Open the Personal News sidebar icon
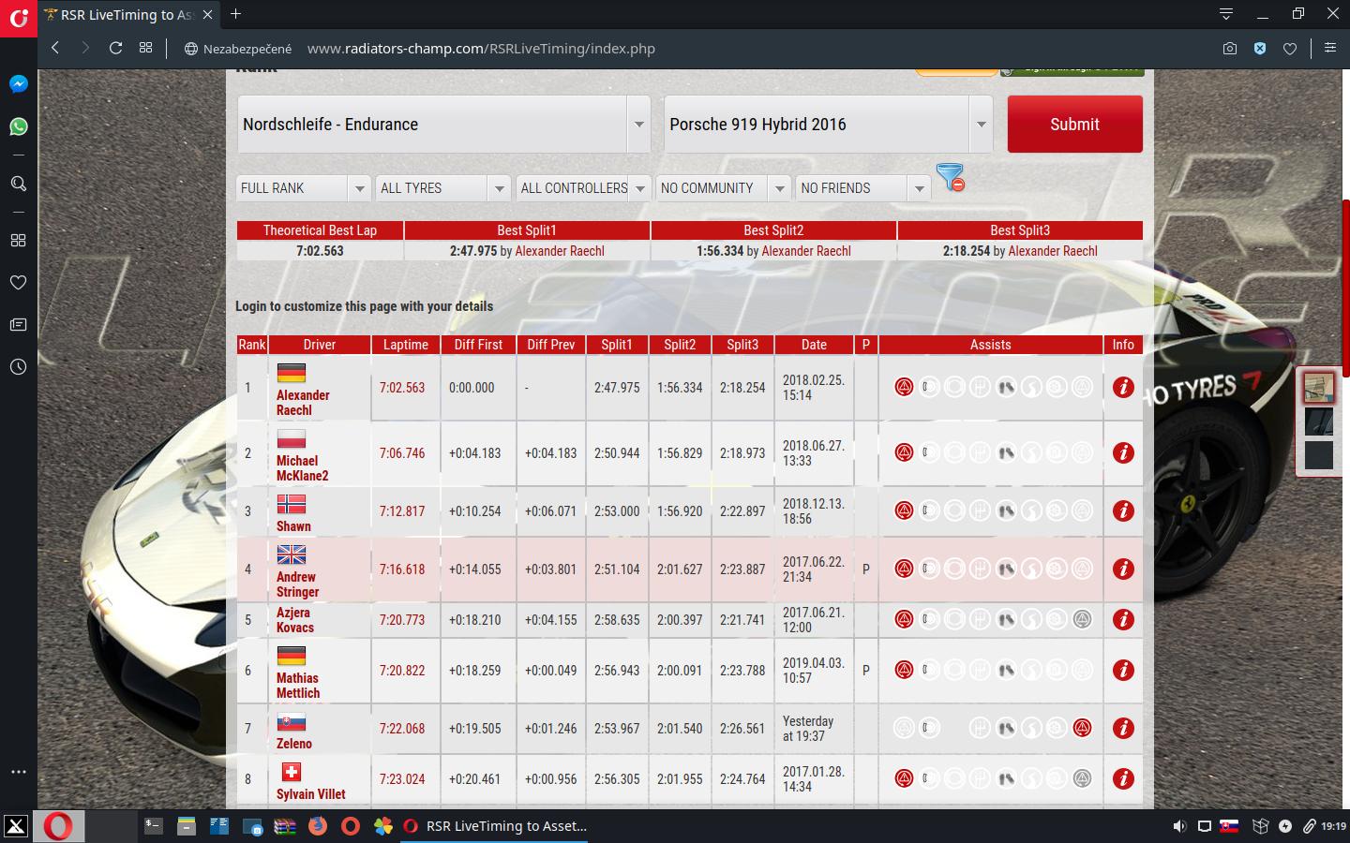1350x843 pixels. [18, 324]
